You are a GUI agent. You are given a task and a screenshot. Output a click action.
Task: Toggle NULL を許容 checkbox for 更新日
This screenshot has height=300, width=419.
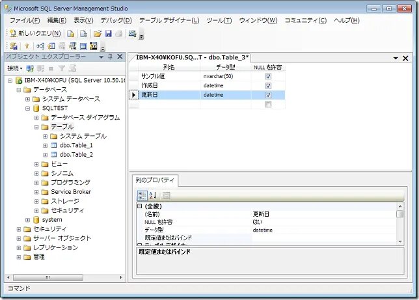pos(268,95)
